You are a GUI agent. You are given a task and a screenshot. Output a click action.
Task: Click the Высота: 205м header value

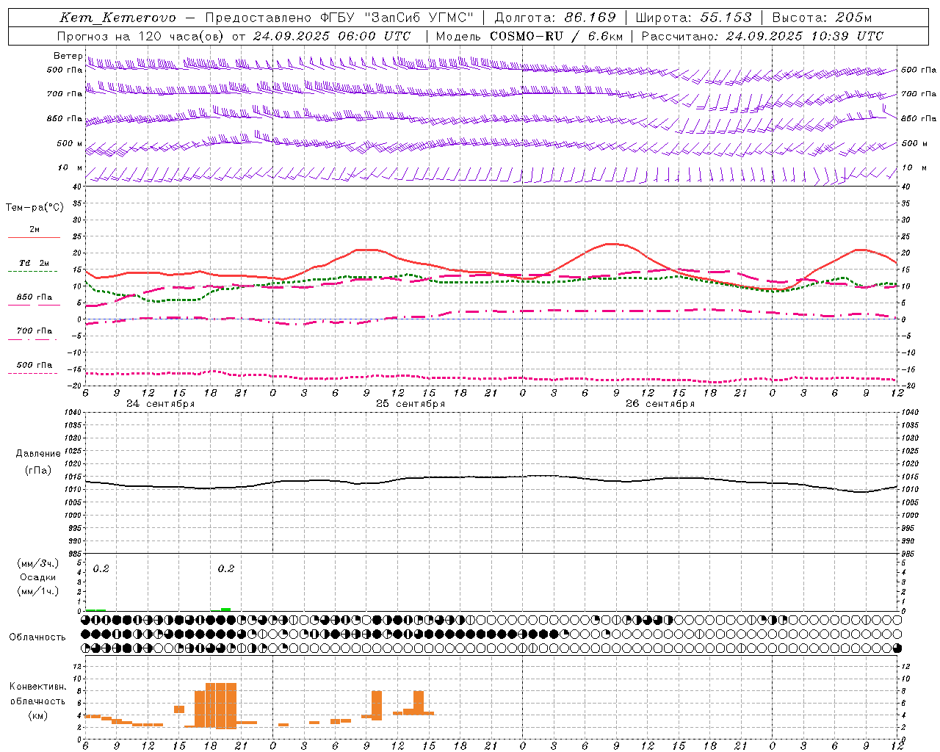pyautogui.click(x=822, y=18)
